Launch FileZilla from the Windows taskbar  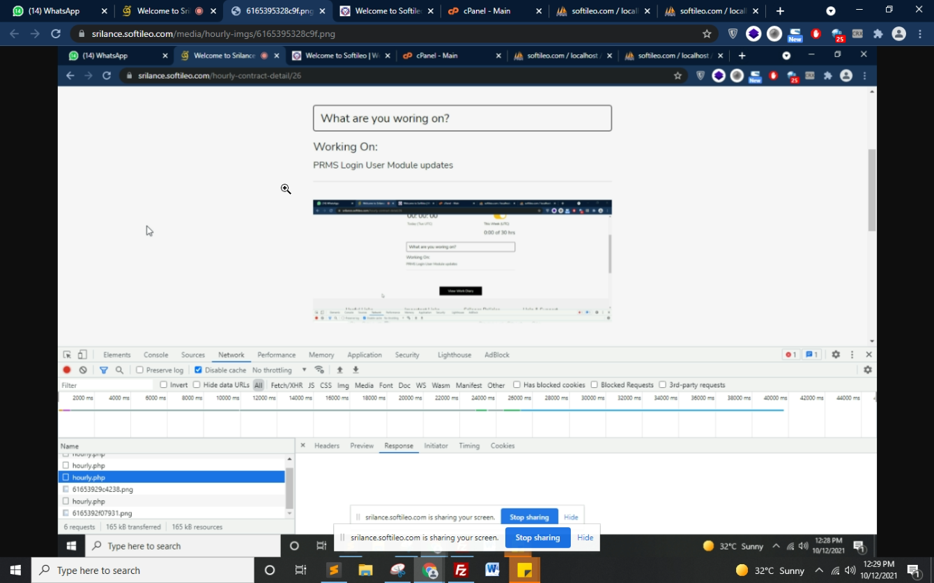click(x=461, y=570)
